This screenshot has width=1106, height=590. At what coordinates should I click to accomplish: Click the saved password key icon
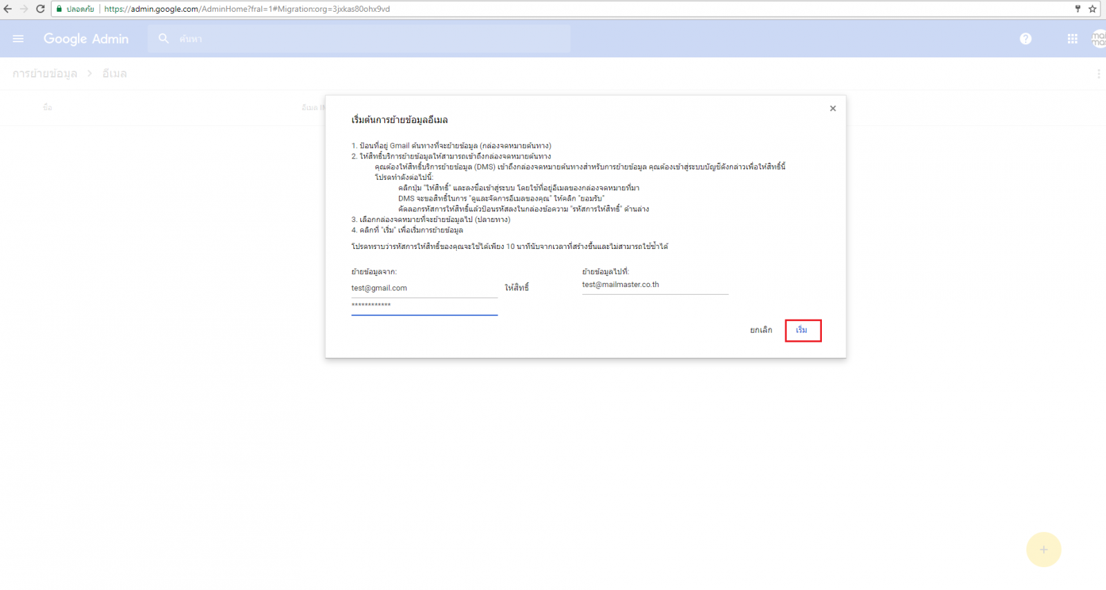click(x=1077, y=9)
